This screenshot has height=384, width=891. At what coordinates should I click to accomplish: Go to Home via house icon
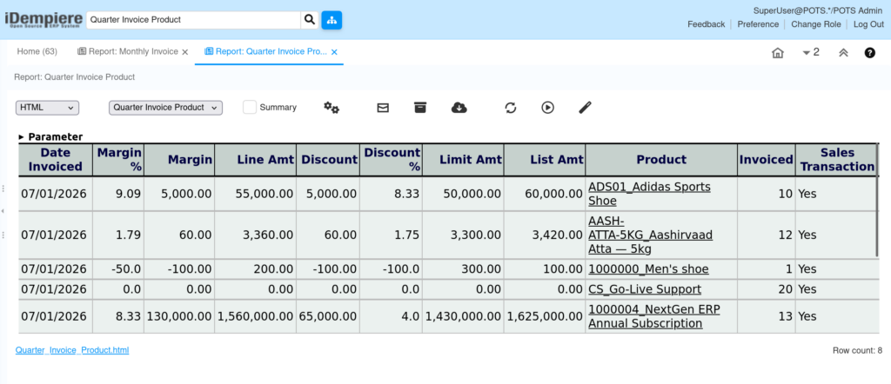tap(778, 53)
